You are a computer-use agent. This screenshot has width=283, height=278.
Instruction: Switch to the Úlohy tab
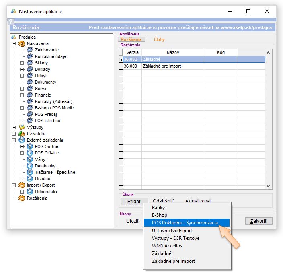click(x=159, y=39)
